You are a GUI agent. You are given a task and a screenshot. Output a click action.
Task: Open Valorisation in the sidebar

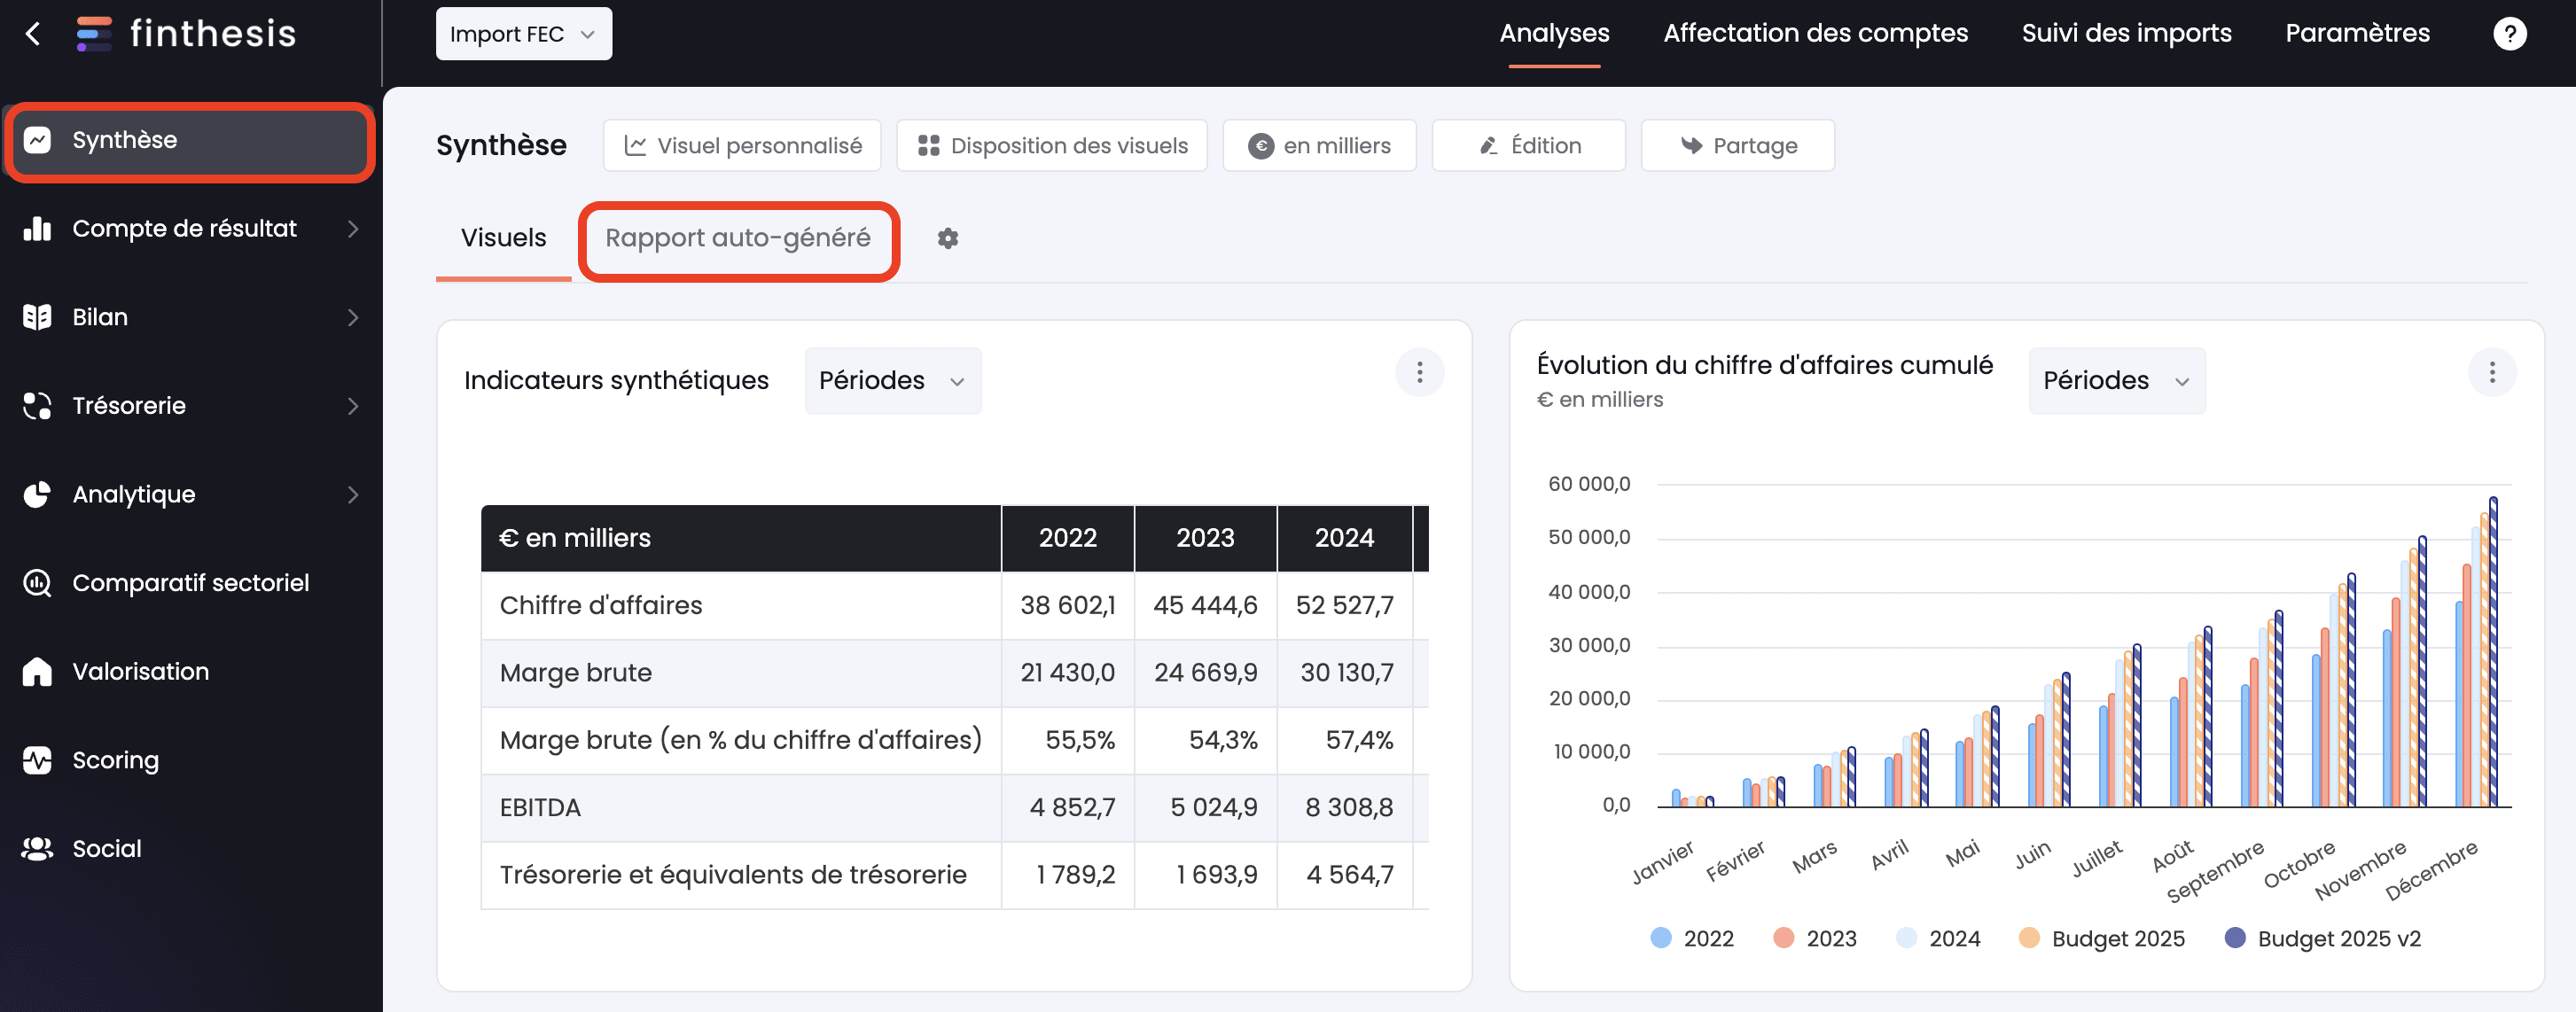[x=189, y=671]
